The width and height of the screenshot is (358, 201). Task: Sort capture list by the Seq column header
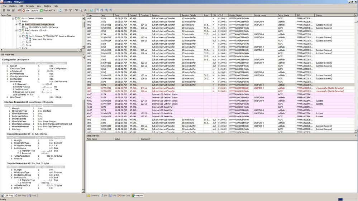tap(107, 15)
